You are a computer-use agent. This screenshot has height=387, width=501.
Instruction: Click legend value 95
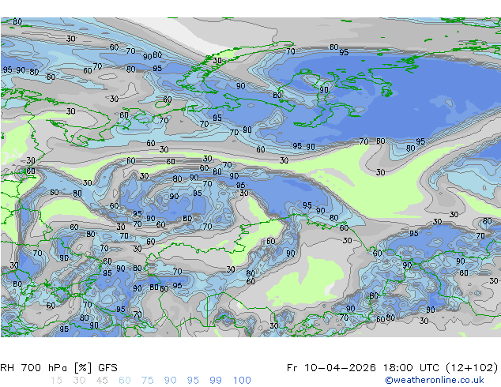(193, 381)
